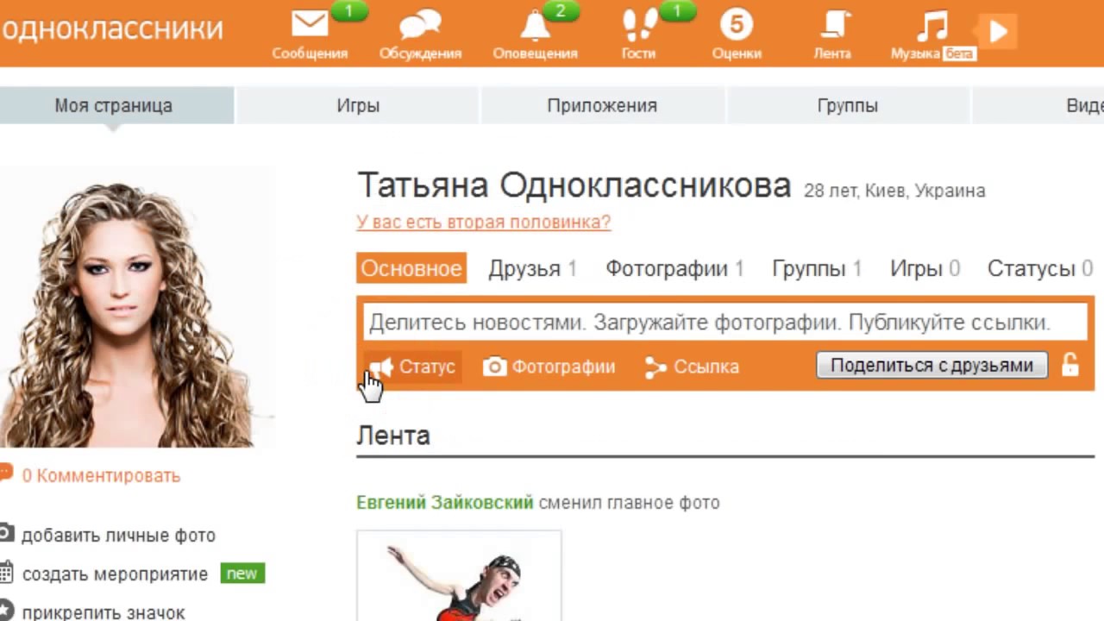Screen dimensions: 1104x621
Task: Open the Фотографии 1 profile tab
Action: point(674,268)
